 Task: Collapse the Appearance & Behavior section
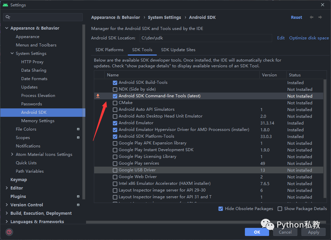[x=7, y=28]
